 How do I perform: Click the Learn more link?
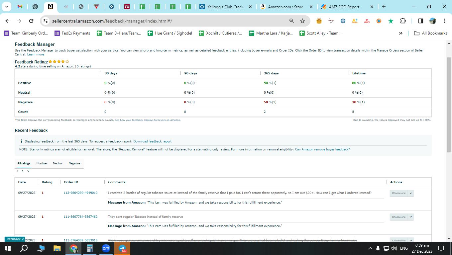36,54
